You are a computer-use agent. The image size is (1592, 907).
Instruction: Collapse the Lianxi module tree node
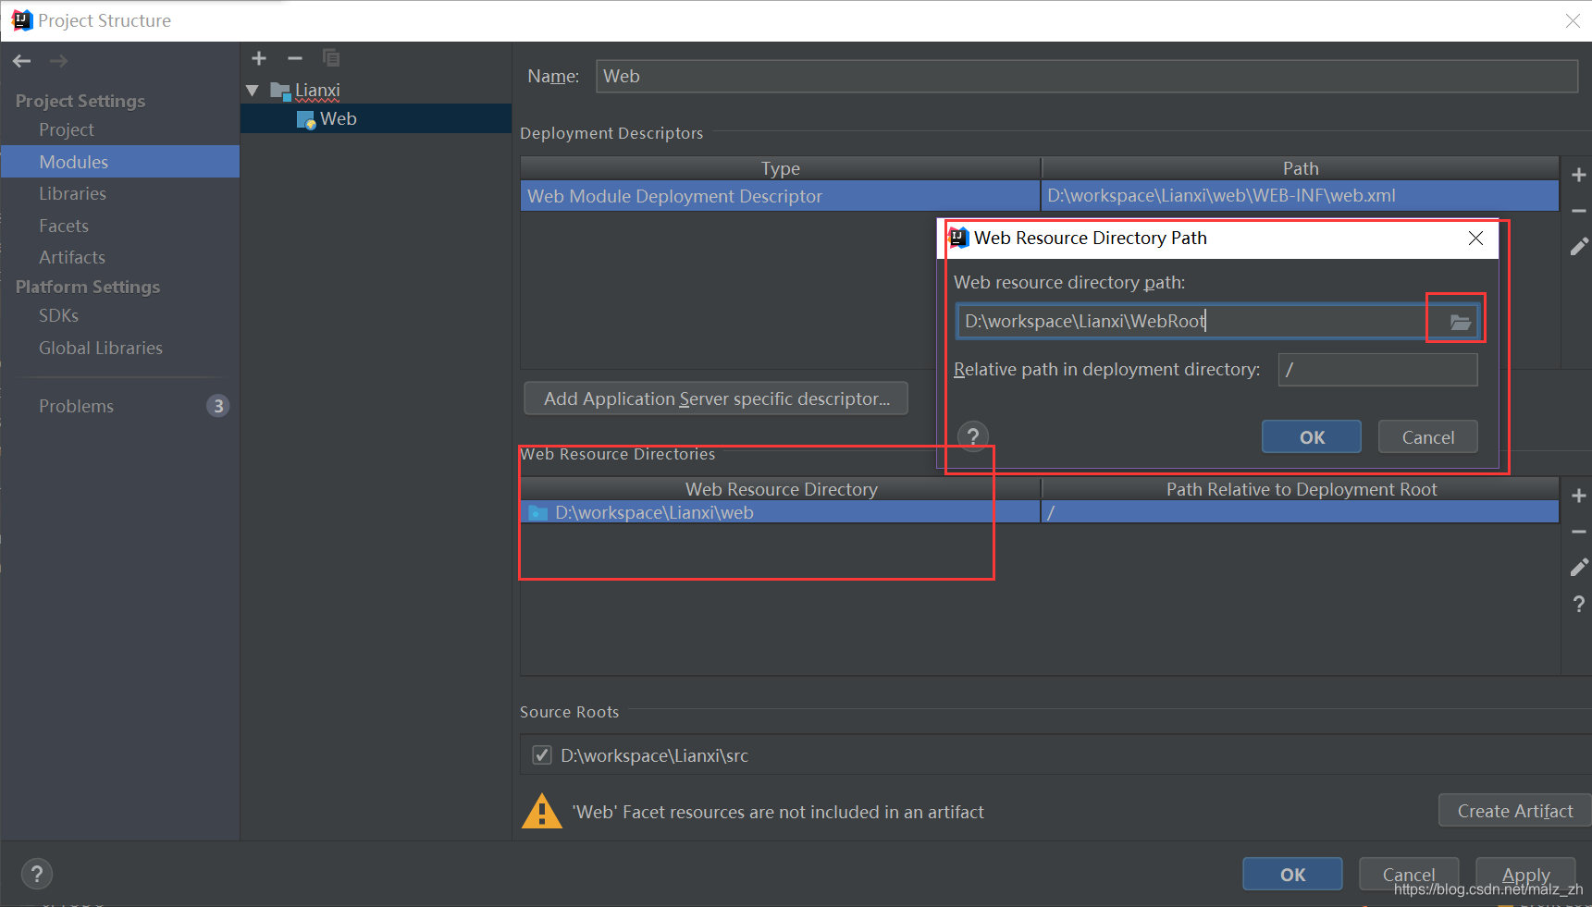tap(252, 90)
